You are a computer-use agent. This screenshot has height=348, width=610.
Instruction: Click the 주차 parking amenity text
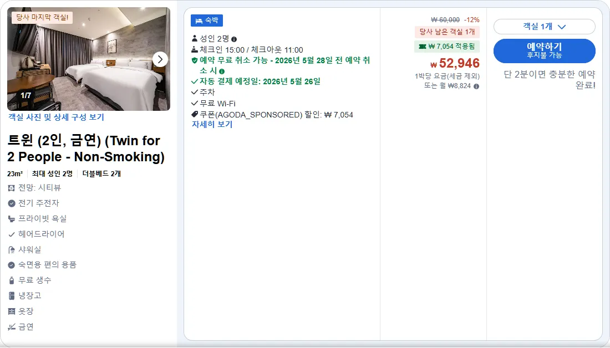click(207, 92)
